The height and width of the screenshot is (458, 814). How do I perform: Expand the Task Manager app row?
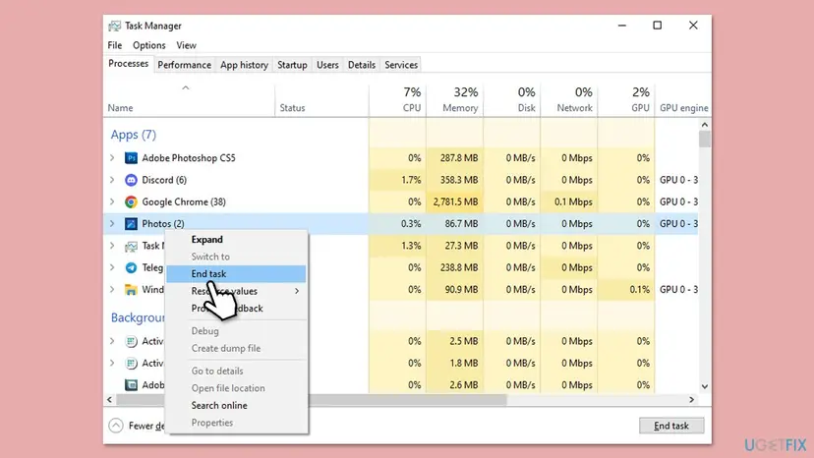[x=112, y=246]
